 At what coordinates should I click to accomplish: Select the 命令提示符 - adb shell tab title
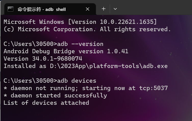(x=42, y=9)
